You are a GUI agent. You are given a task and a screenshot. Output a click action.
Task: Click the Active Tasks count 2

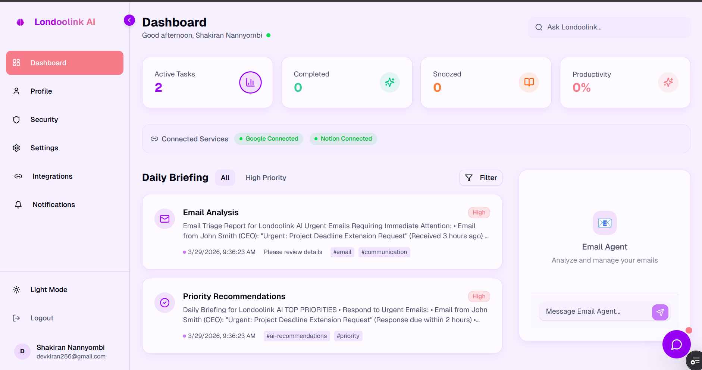point(159,88)
